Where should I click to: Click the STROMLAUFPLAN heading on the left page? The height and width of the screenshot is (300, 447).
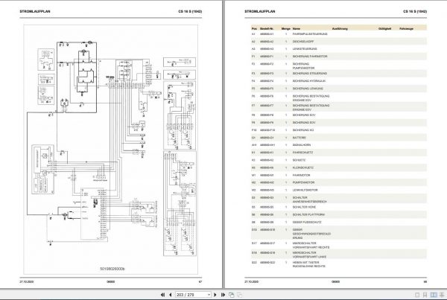pyautogui.click(x=35, y=11)
